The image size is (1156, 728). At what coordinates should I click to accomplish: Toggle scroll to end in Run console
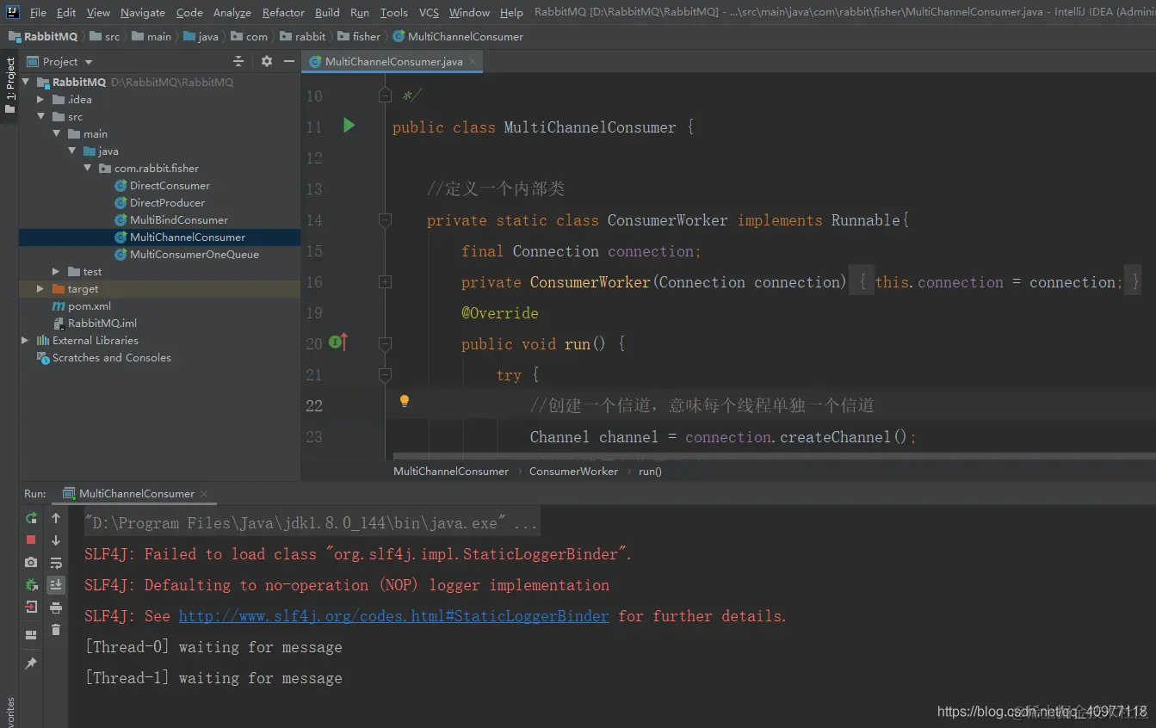pyautogui.click(x=56, y=585)
